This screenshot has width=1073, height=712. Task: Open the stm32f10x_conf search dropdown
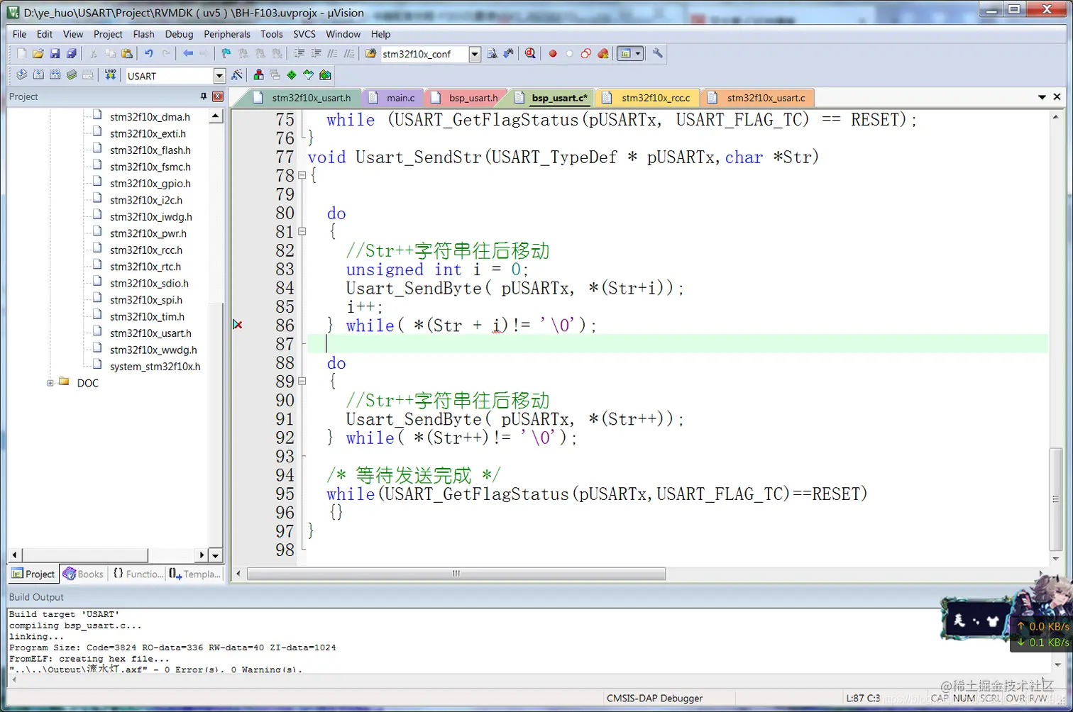(475, 54)
